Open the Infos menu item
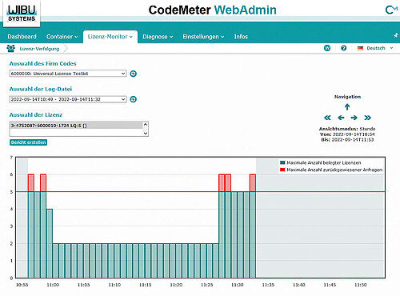Image resolution: width=400 pixels, height=296 pixels. click(x=241, y=37)
